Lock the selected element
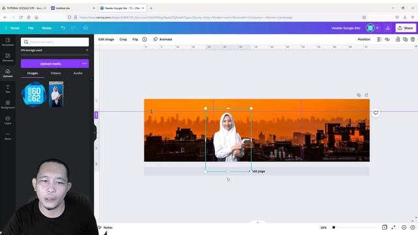The width and height of the screenshot is (418, 235). tap(398, 39)
